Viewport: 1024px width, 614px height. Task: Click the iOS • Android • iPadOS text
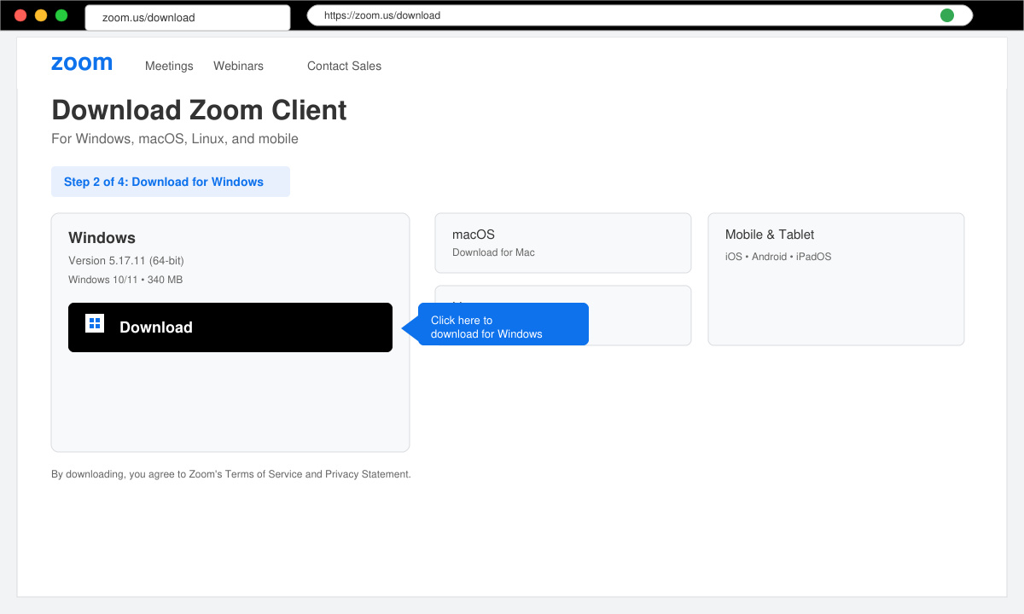coord(778,257)
